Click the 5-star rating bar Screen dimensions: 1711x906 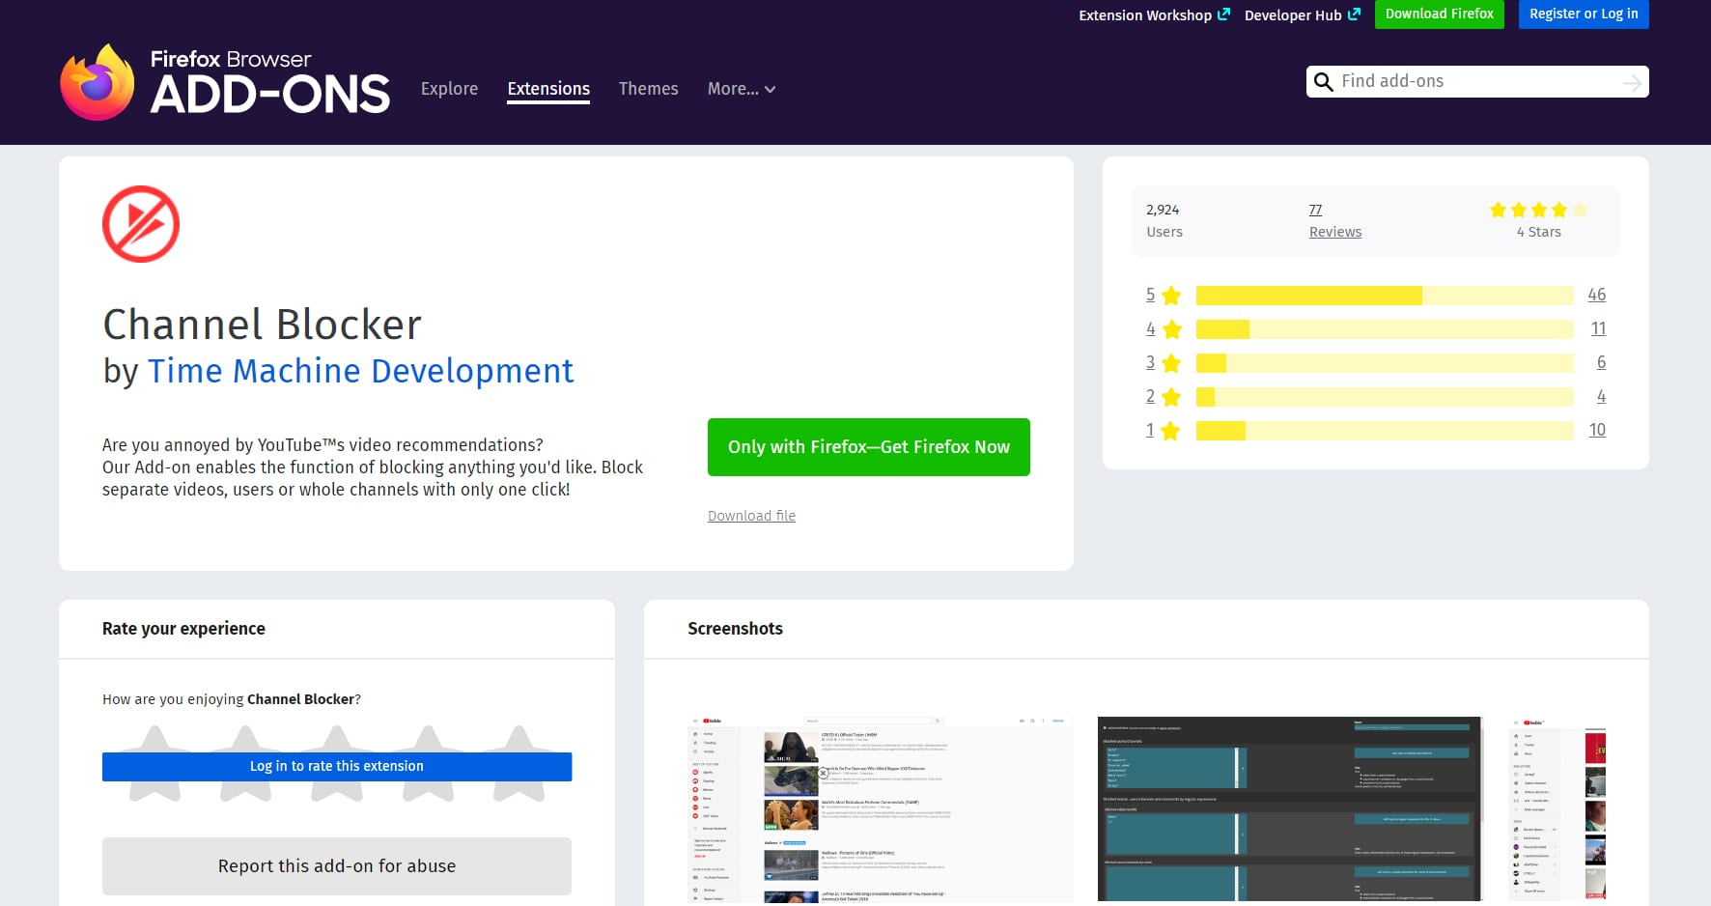[1385, 296]
